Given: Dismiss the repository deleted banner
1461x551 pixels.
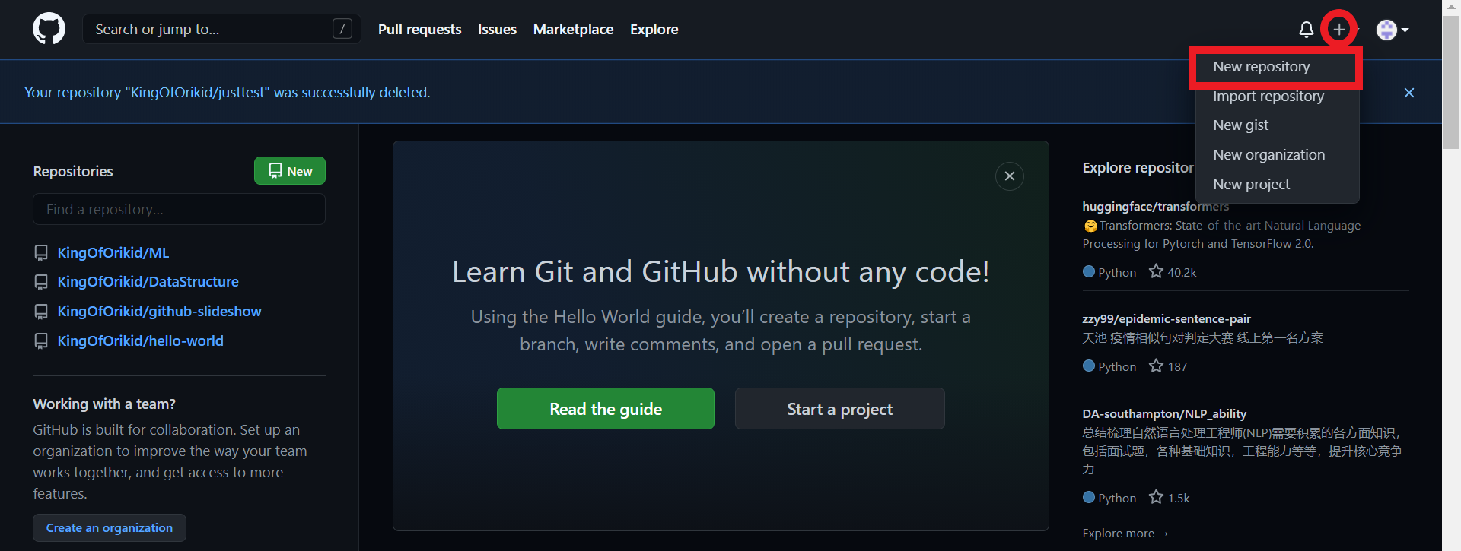Looking at the screenshot, I should point(1409,93).
